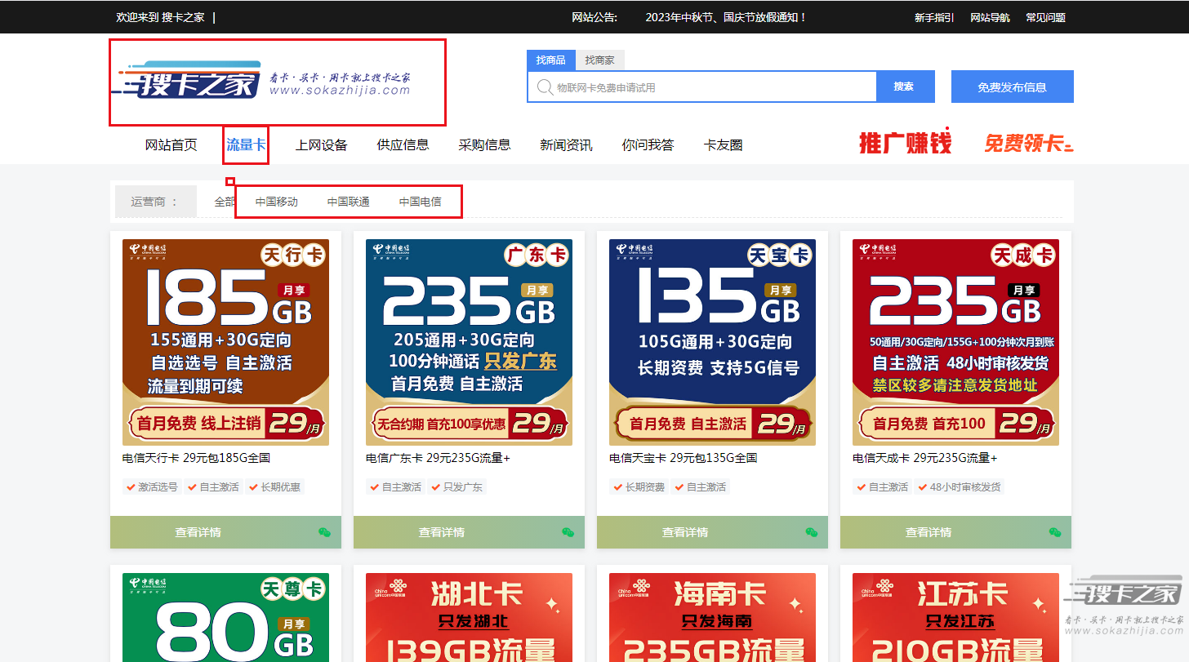Click the 长期资费 tag
Image resolution: width=1189 pixels, height=662 pixels.
[x=638, y=487]
